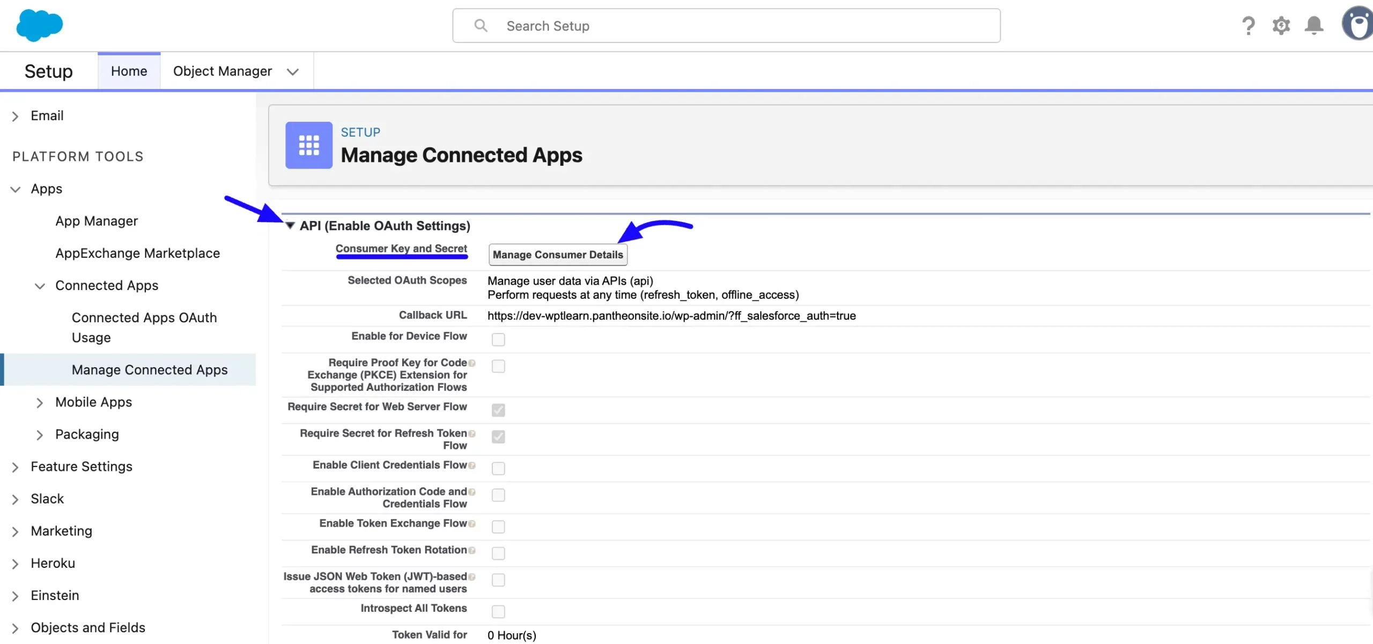The width and height of the screenshot is (1373, 644).
Task: Click help icon beside Enable Client Credentials Flow
Action: pos(472,465)
